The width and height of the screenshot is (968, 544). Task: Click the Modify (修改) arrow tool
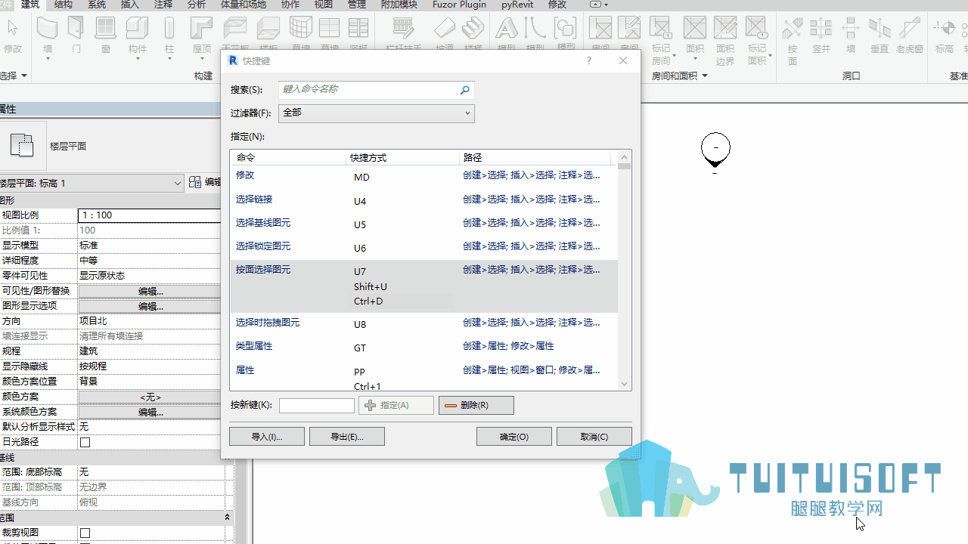point(13,36)
